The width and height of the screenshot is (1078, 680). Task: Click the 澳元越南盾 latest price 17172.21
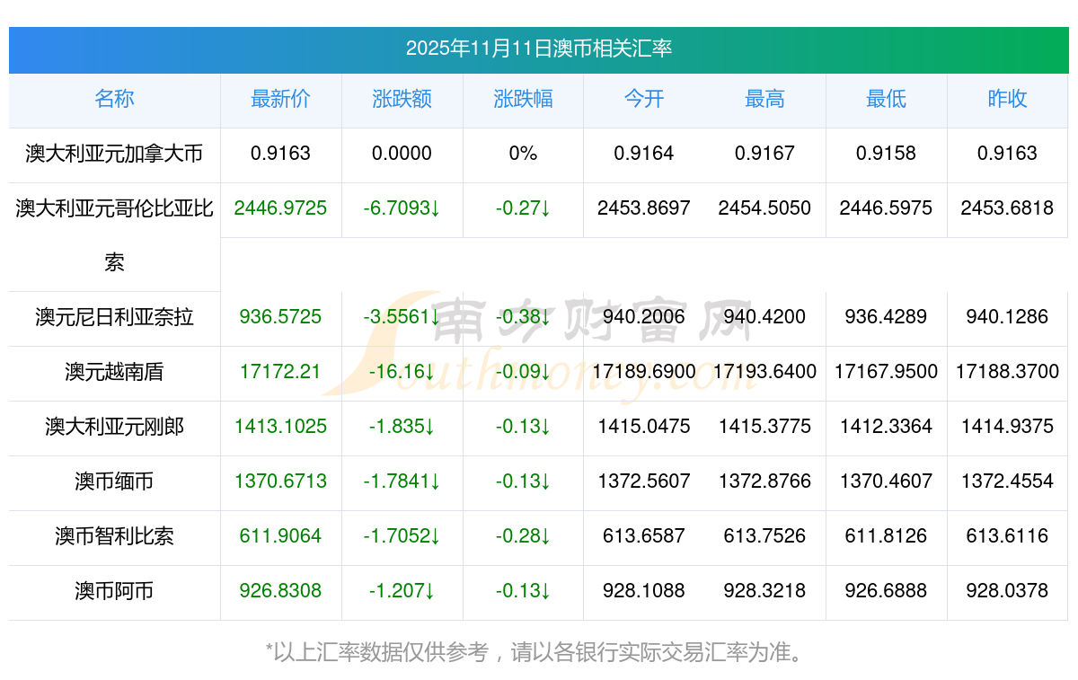(x=280, y=372)
